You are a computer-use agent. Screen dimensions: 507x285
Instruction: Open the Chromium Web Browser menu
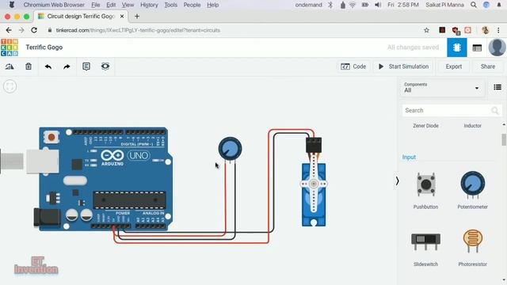point(54,5)
